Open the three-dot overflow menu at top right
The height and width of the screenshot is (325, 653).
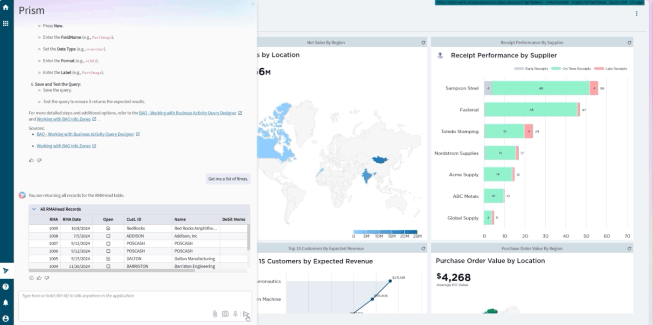pos(636,14)
